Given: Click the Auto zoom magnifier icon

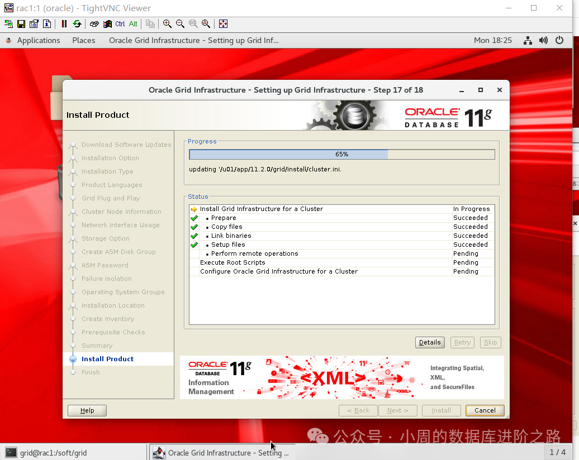Looking at the screenshot, I should pos(206,24).
